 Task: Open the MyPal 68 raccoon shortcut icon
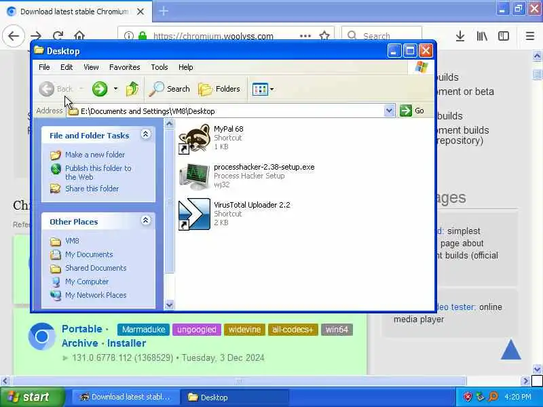pyautogui.click(x=194, y=138)
